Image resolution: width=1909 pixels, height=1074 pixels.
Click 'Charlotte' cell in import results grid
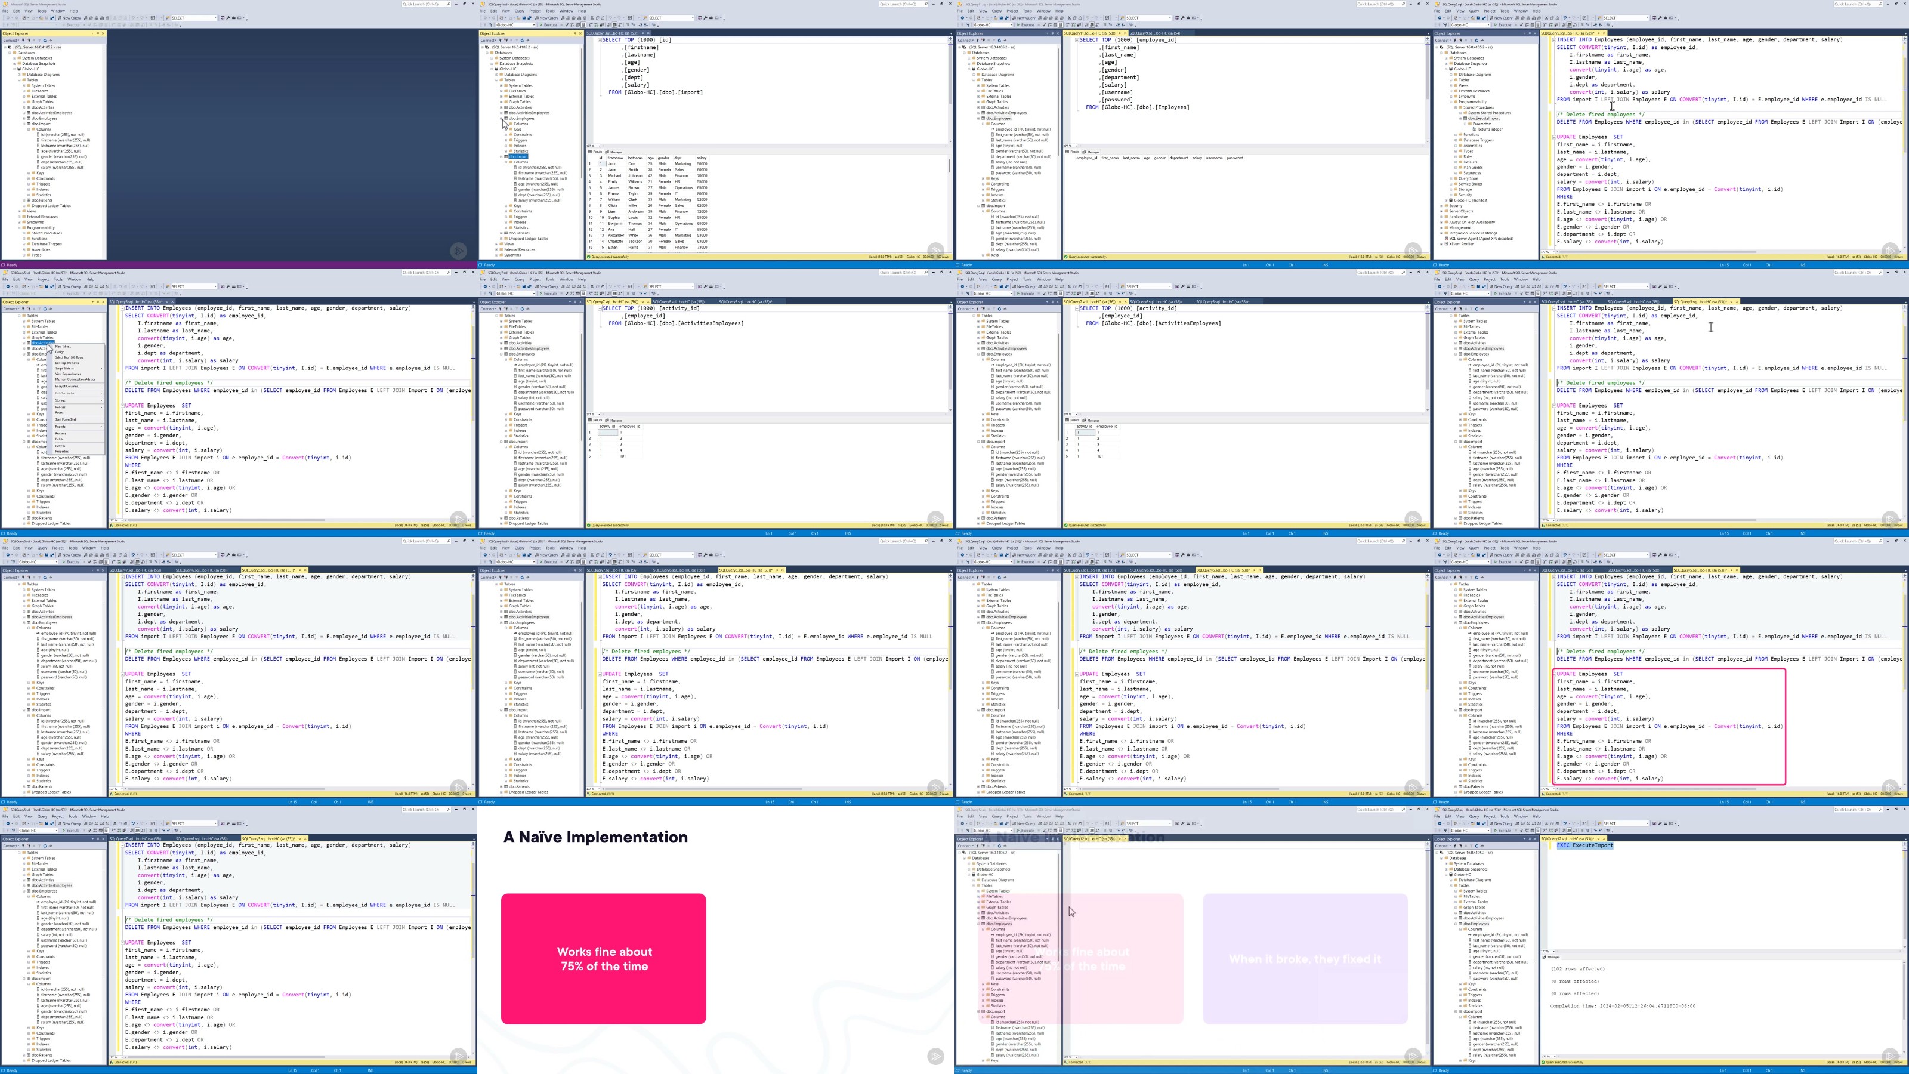(x=616, y=242)
